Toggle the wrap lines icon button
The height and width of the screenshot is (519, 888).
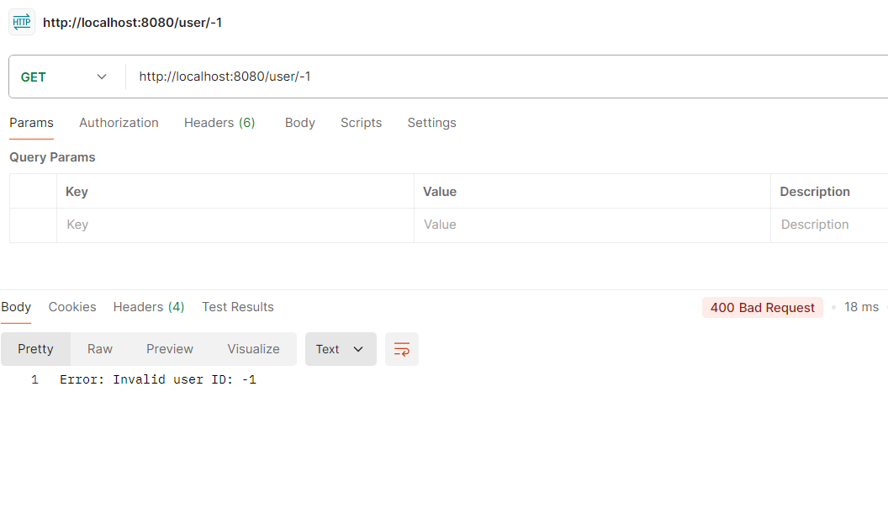click(x=402, y=349)
